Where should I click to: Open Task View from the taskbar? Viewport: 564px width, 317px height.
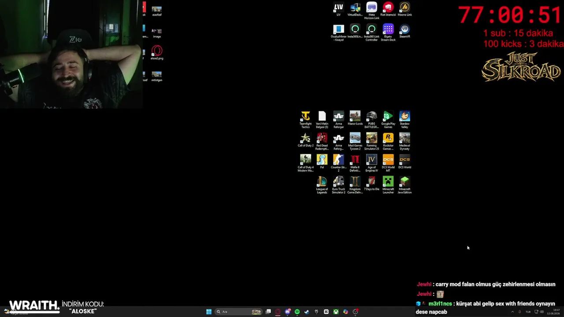point(268,312)
